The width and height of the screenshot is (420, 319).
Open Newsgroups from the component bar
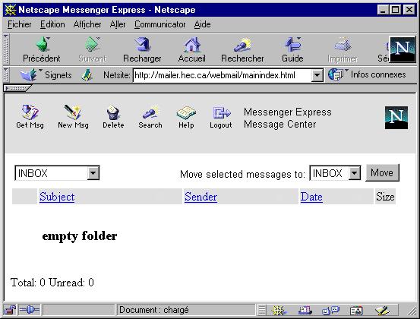[330, 311]
